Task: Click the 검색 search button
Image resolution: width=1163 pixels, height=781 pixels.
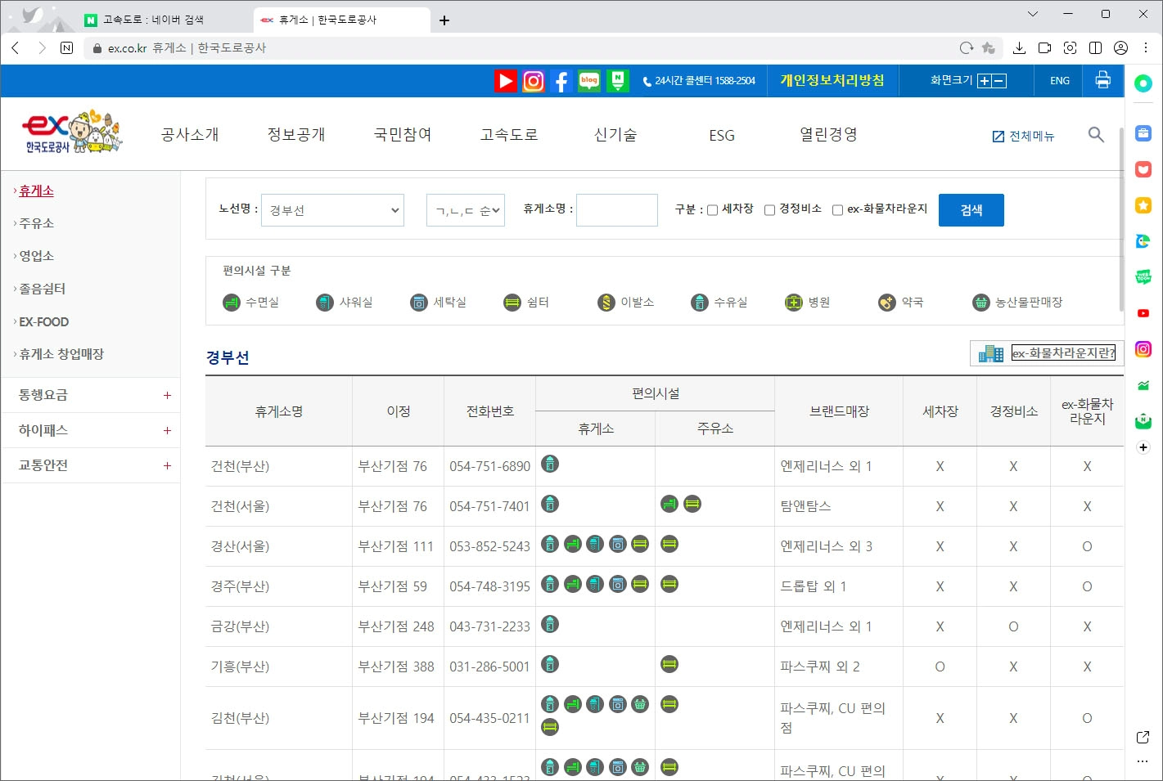Action: coord(971,210)
